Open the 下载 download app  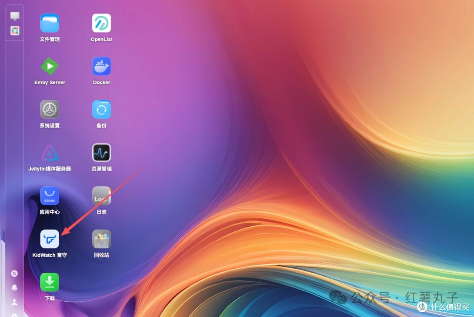pyautogui.click(x=50, y=282)
